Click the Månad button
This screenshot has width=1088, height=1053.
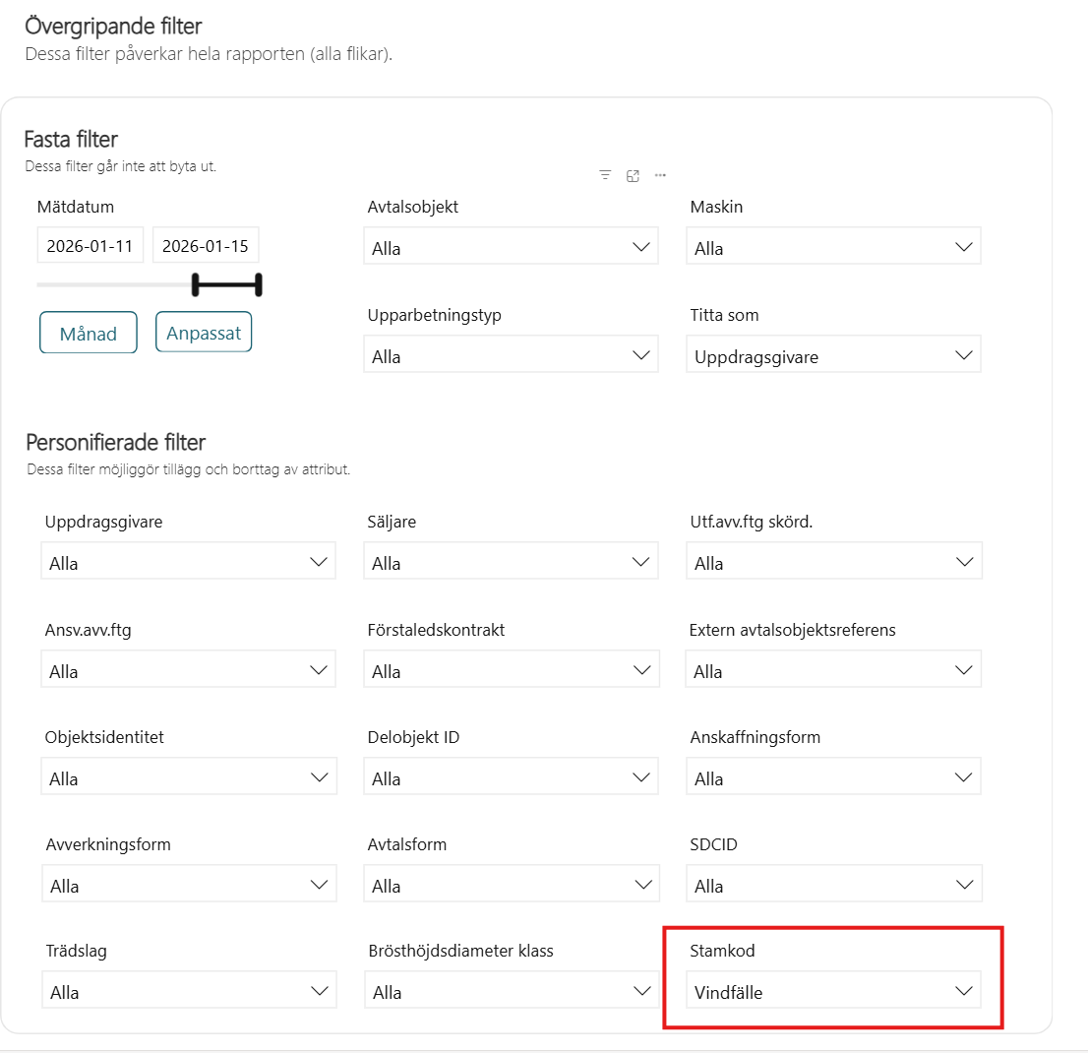[x=89, y=333]
